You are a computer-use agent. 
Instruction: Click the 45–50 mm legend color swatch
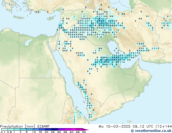point(79,129)
